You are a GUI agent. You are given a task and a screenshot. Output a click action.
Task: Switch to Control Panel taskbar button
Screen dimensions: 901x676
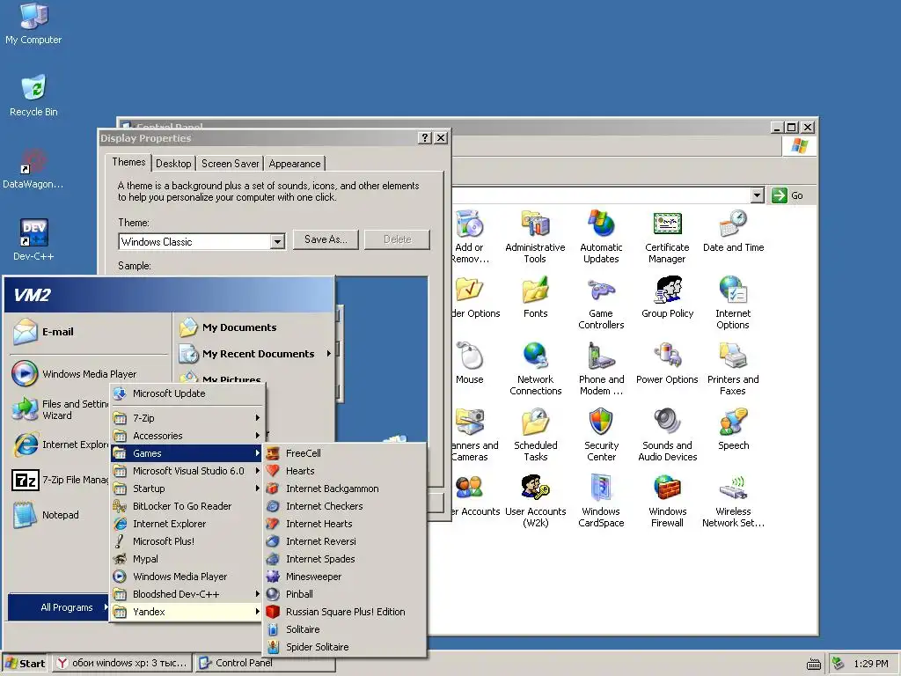pos(264,664)
